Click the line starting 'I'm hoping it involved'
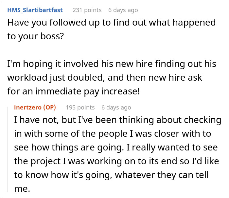This screenshot has width=229, height=198. 112,64
